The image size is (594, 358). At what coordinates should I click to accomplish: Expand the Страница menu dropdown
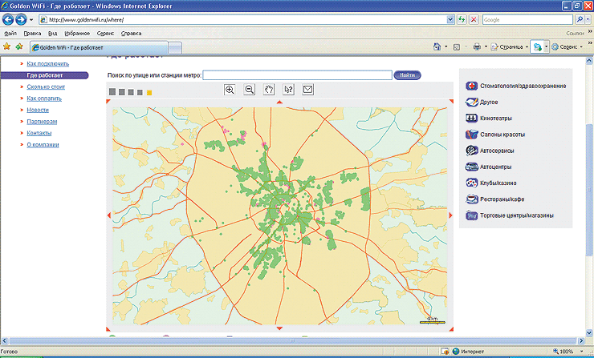coord(527,47)
